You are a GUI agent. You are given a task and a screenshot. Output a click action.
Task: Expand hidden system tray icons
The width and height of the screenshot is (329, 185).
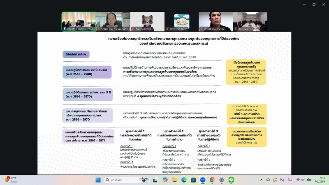(262, 180)
